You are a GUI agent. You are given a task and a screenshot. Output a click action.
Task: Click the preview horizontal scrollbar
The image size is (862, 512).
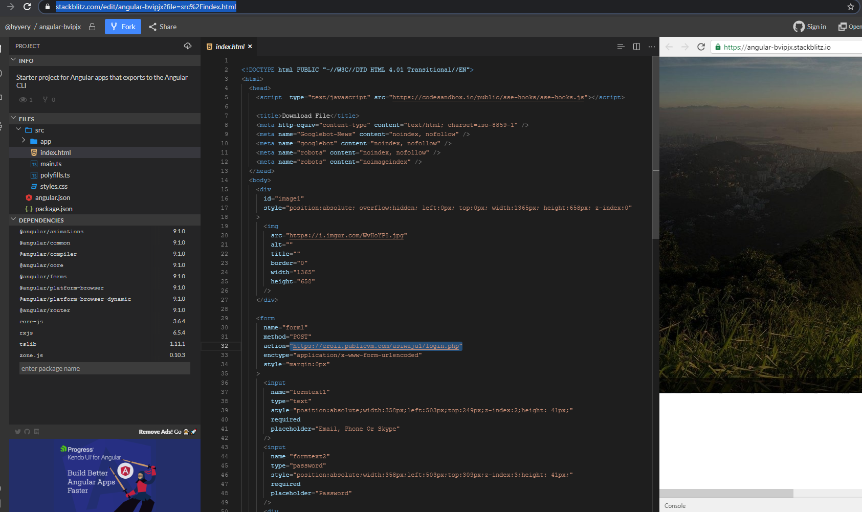pyautogui.click(x=726, y=493)
